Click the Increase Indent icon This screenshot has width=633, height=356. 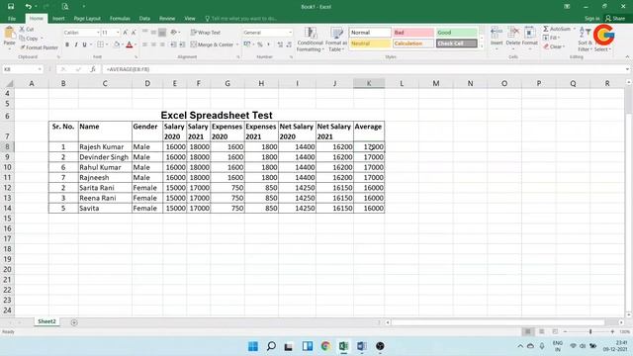tap(182, 44)
